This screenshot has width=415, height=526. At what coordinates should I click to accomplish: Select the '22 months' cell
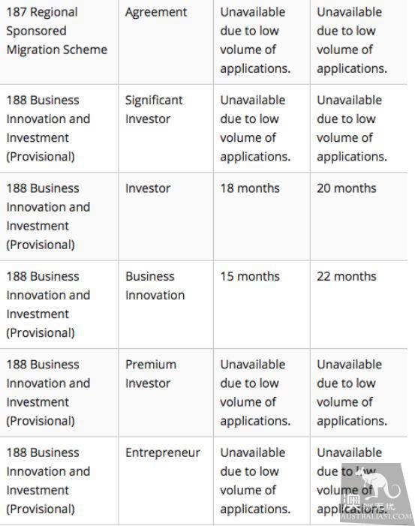(359, 305)
